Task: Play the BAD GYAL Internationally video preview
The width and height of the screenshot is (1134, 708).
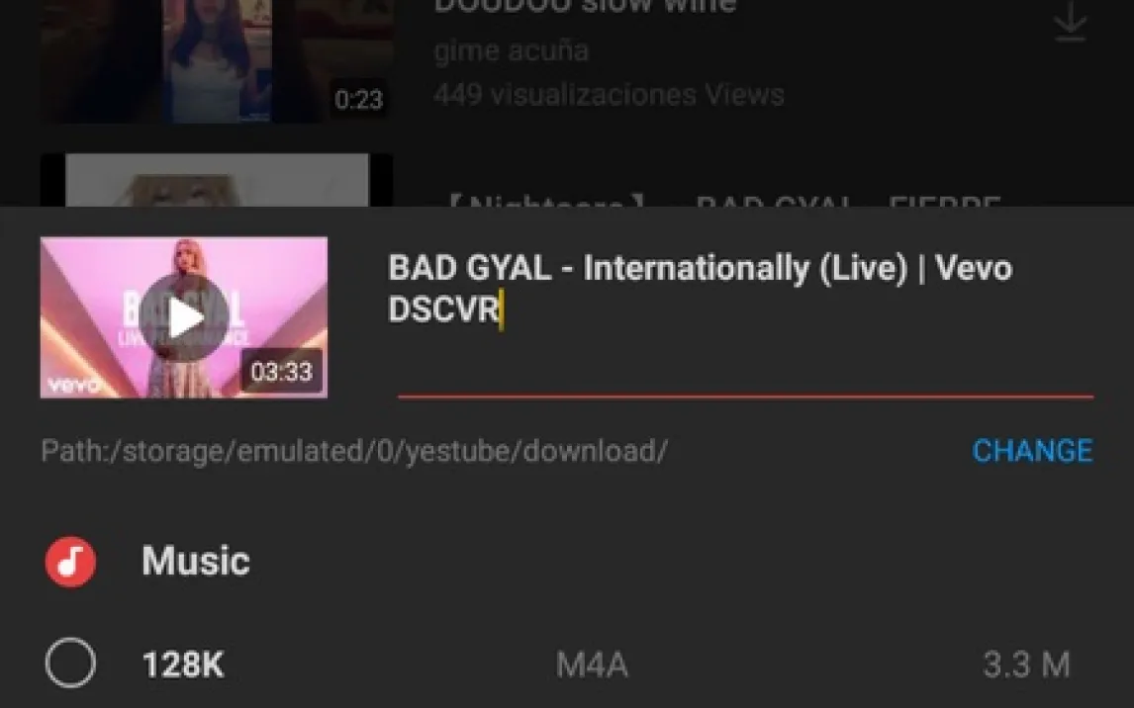Action: (184, 317)
